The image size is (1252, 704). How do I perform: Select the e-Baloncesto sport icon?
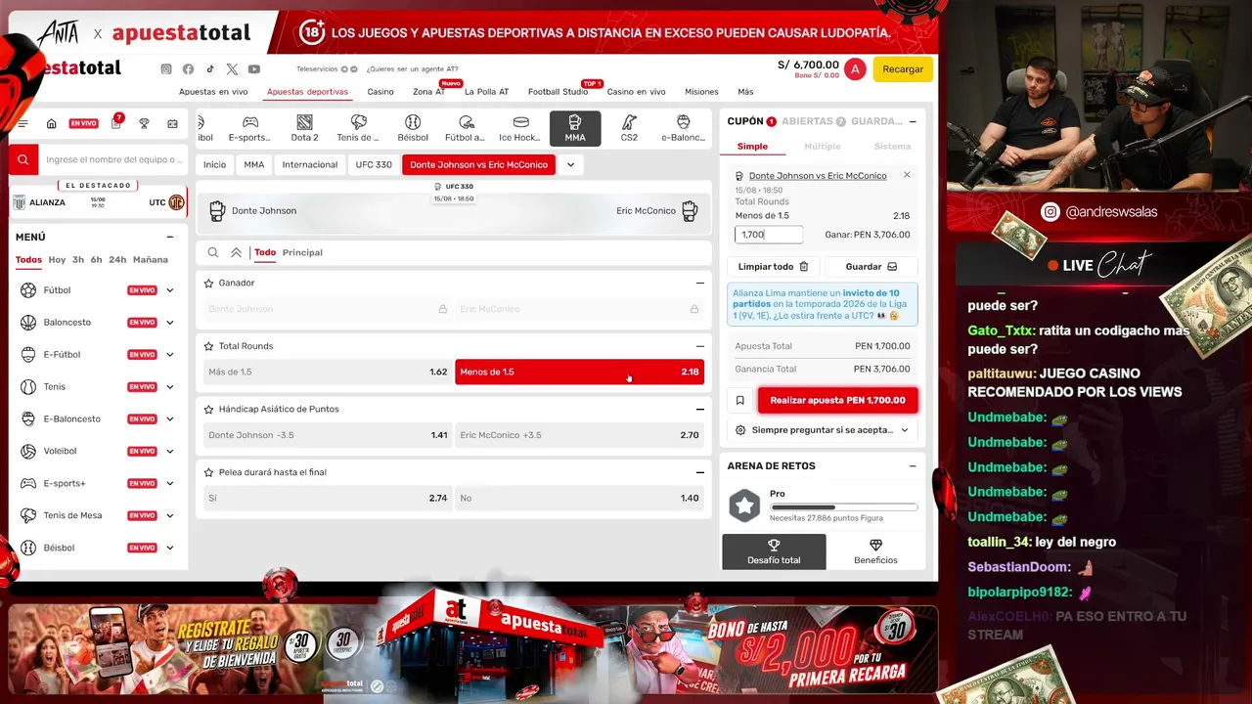pyautogui.click(x=683, y=128)
